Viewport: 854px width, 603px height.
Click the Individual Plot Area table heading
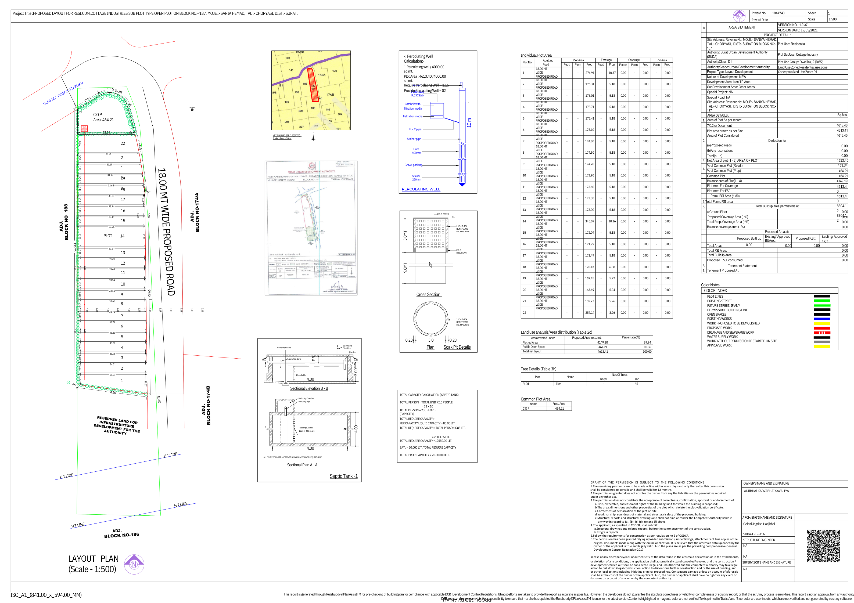click(x=536, y=55)
